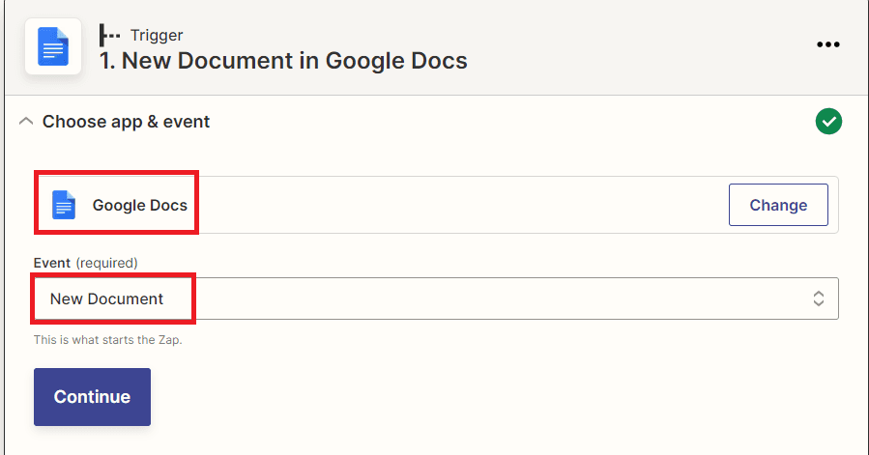This screenshot has width=869, height=455.
Task: Click the large Google Docs icon in header
Action: [53, 45]
